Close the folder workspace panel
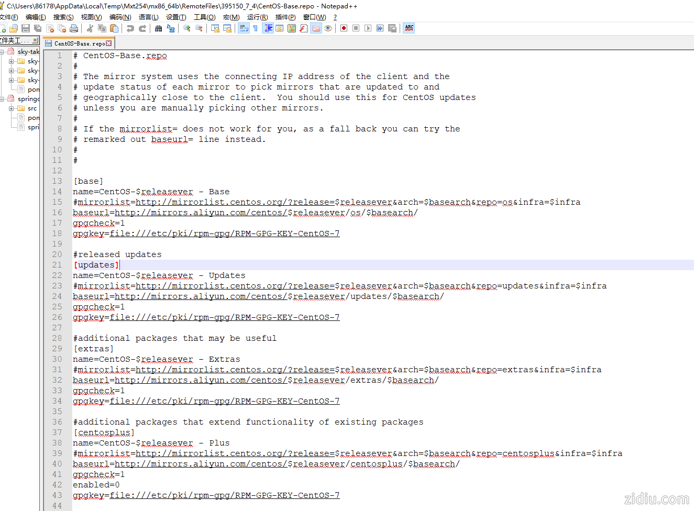The image size is (694, 511). [x=35, y=40]
